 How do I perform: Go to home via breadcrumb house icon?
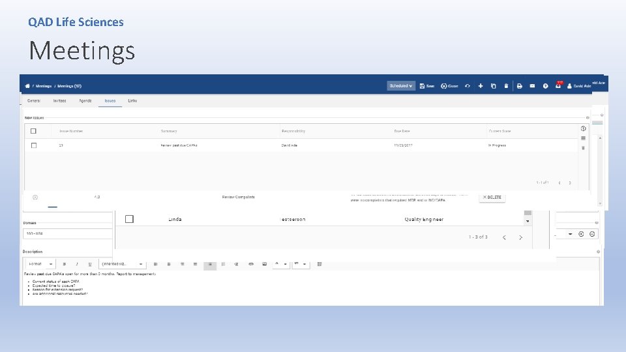27,86
